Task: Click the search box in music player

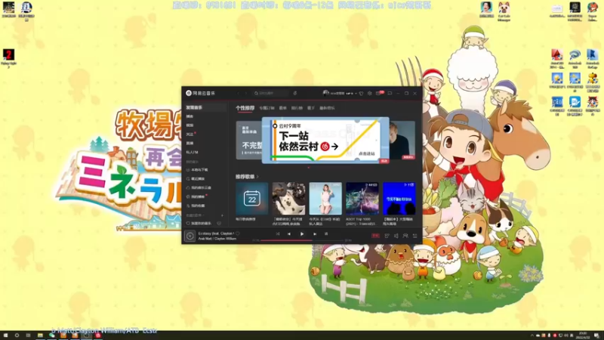Action: pyautogui.click(x=270, y=93)
